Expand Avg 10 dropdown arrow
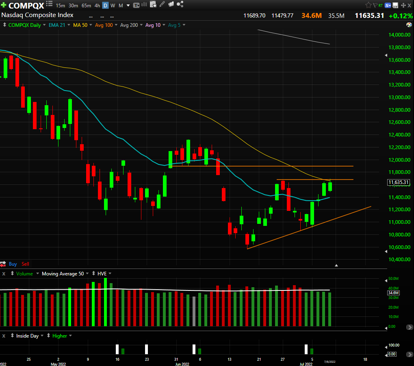This screenshot has width=414, height=366. pos(164,25)
